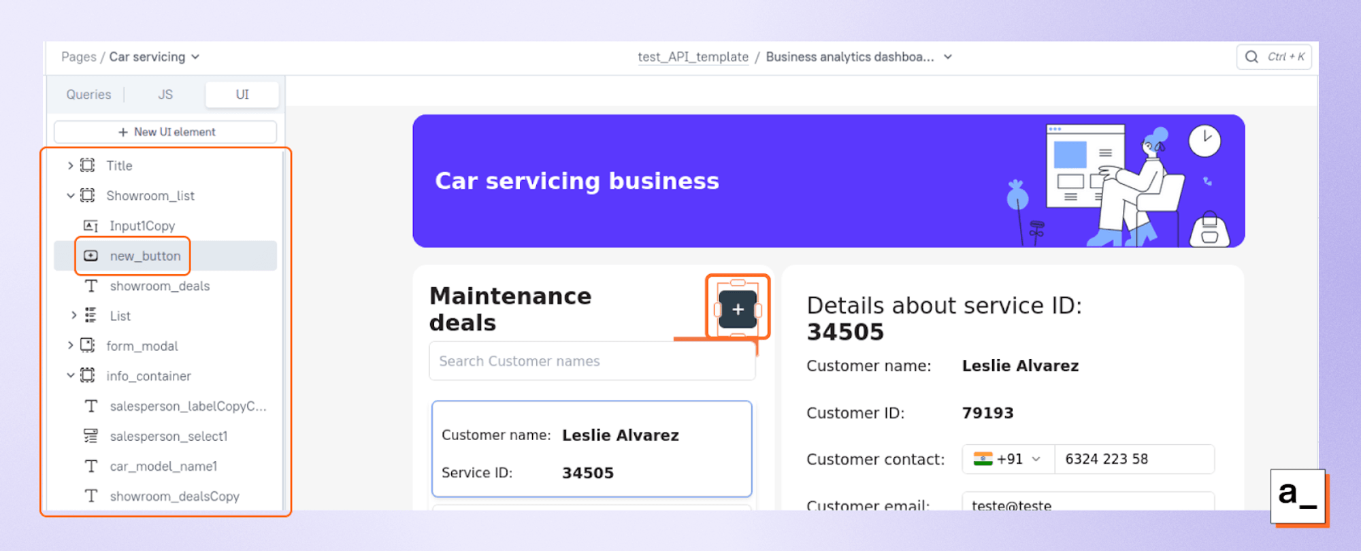Click the Title container icon
1361x551 pixels.
pos(88,165)
